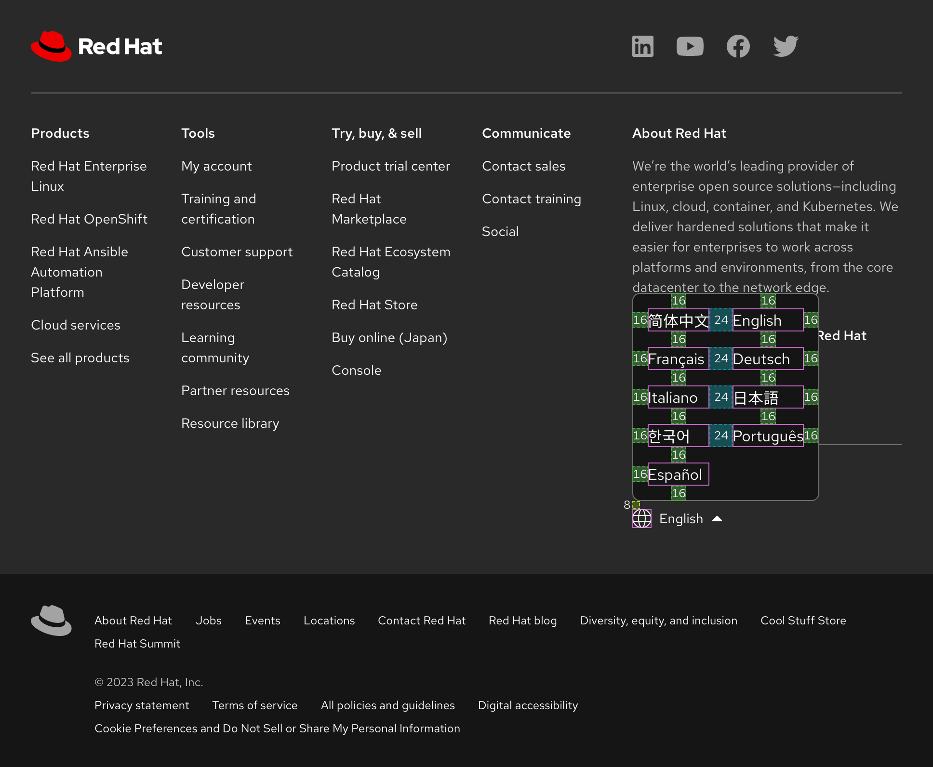
Task: Click Contact sales
Action: tap(524, 166)
